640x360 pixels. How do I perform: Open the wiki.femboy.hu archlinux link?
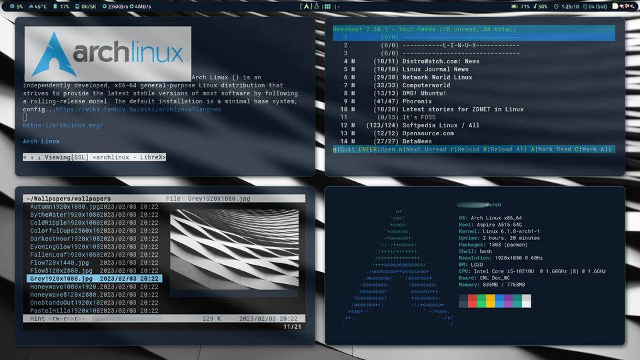pyautogui.click(x=139, y=109)
